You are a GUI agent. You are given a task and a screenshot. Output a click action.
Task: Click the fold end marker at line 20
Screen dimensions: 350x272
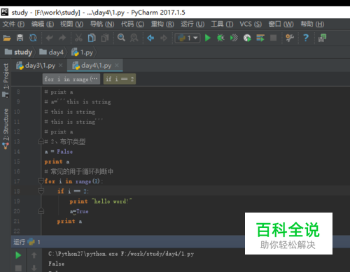point(41,211)
